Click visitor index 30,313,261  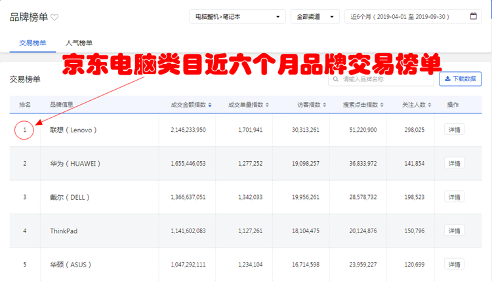pos(306,130)
